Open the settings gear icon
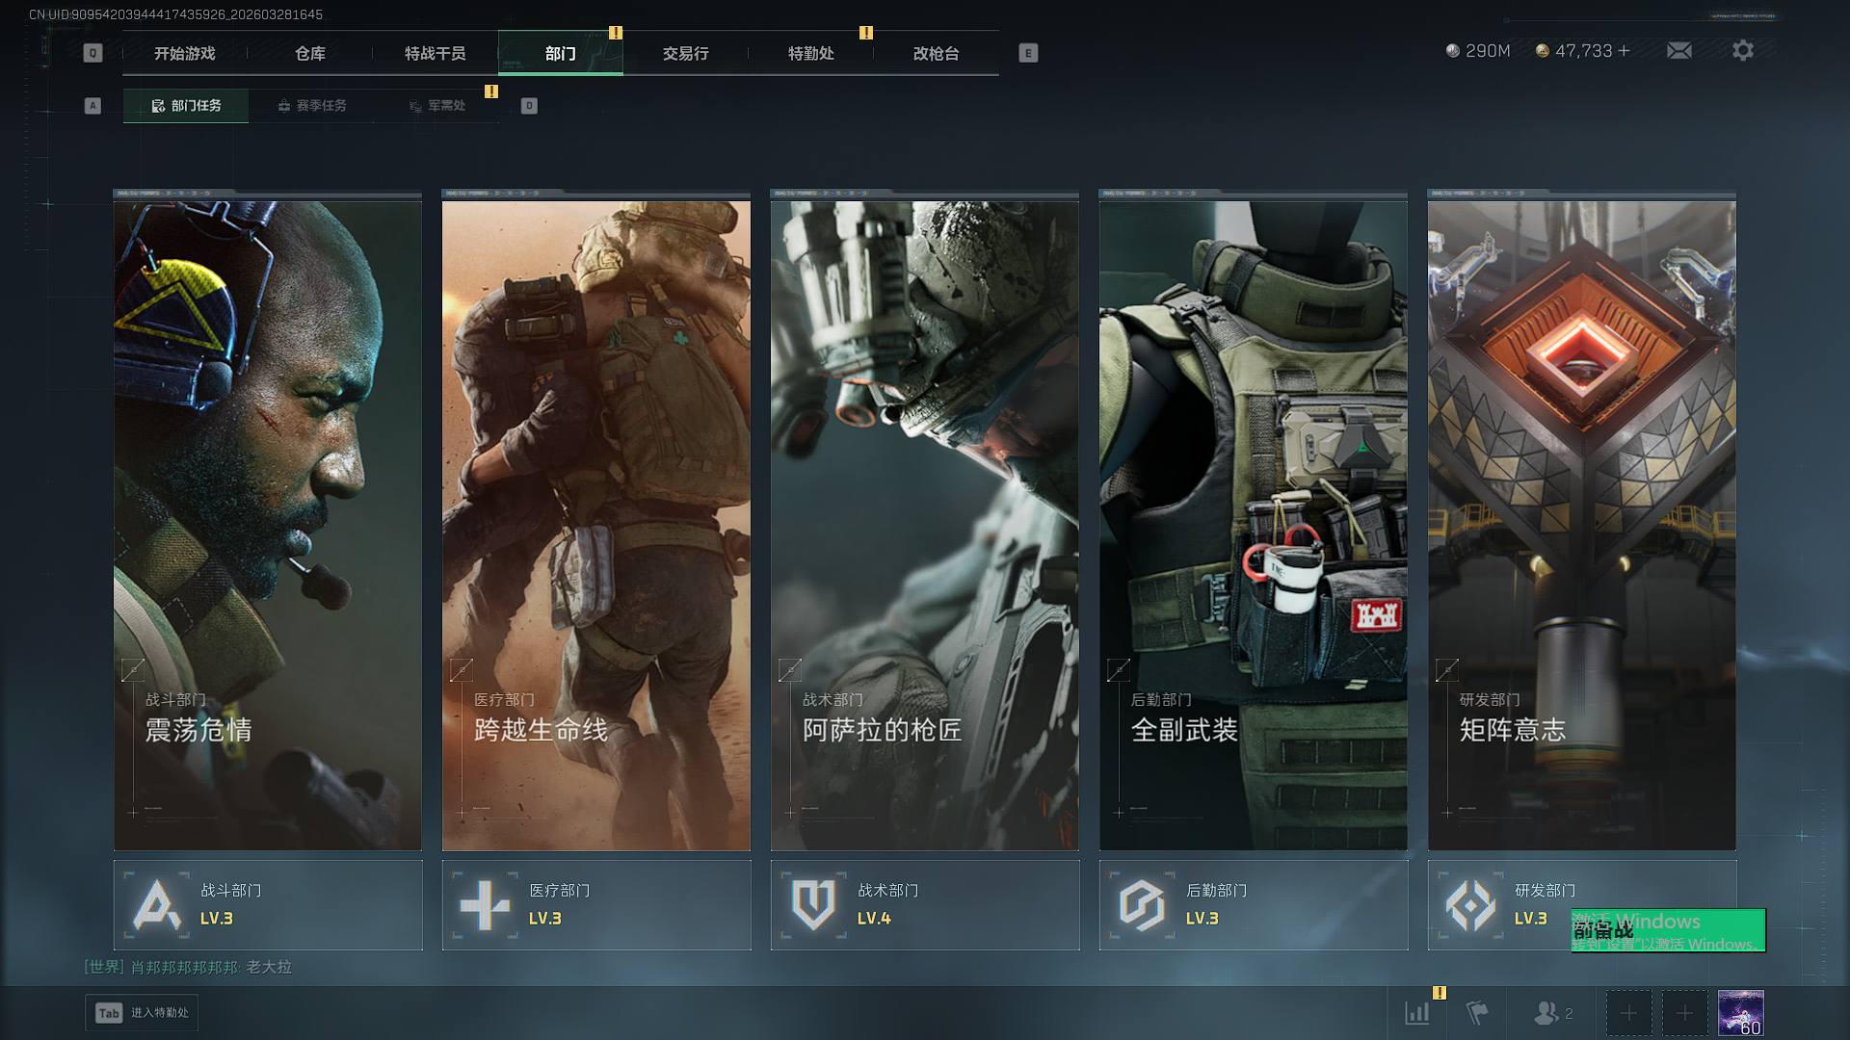The image size is (1850, 1040). 1742,51
